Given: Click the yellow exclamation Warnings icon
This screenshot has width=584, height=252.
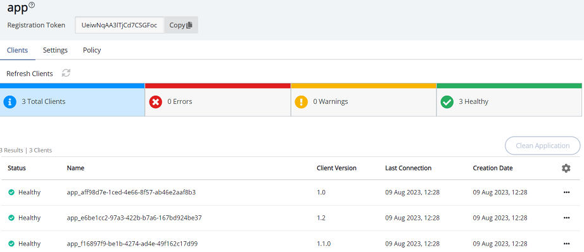Looking at the screenshot, I should click(302, 101).
